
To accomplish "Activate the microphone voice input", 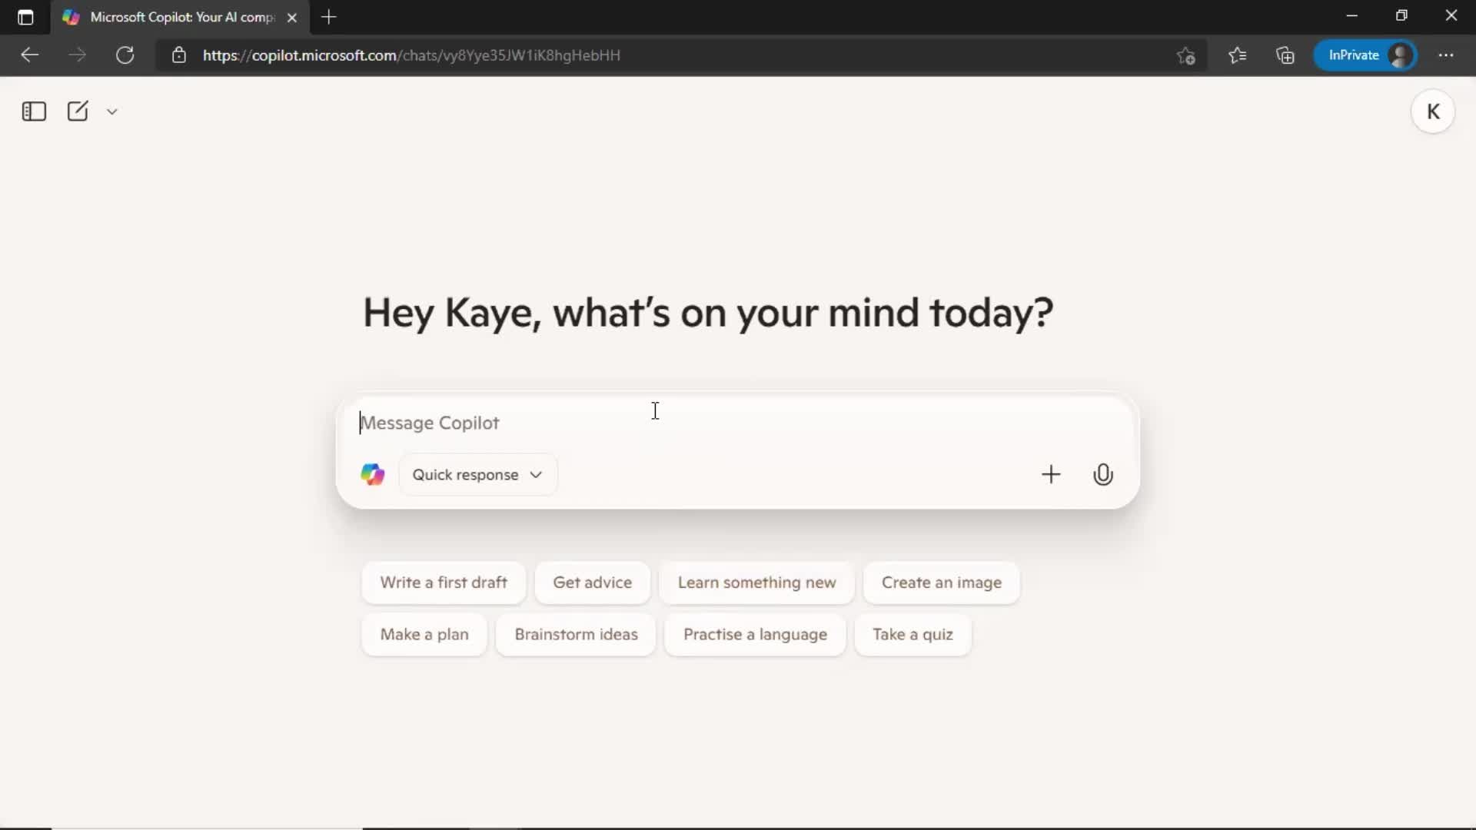I will pyautogui.click(x=1103, y=474).
